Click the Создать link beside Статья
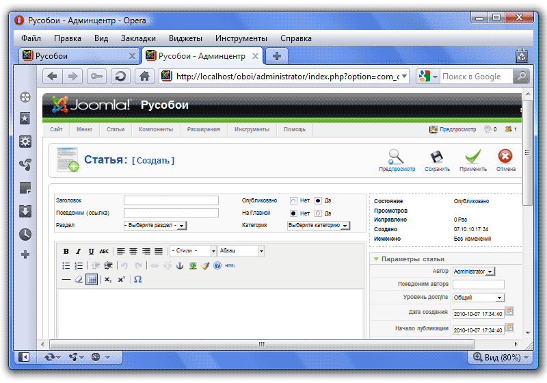 [153, 160]
